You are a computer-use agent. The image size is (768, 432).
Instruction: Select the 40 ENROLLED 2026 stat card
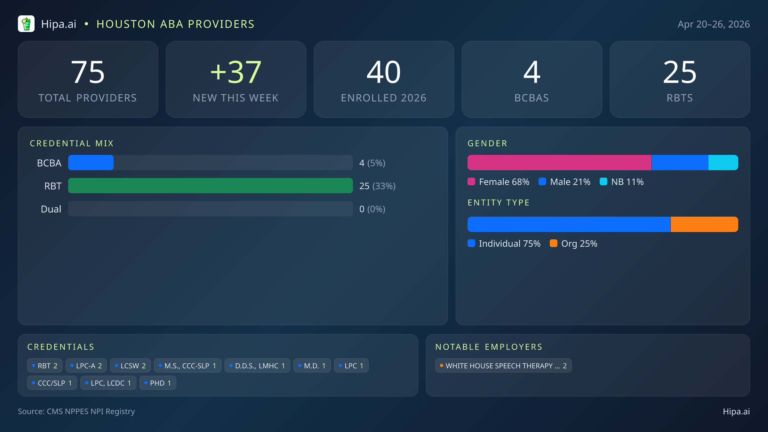pos(384,79)
